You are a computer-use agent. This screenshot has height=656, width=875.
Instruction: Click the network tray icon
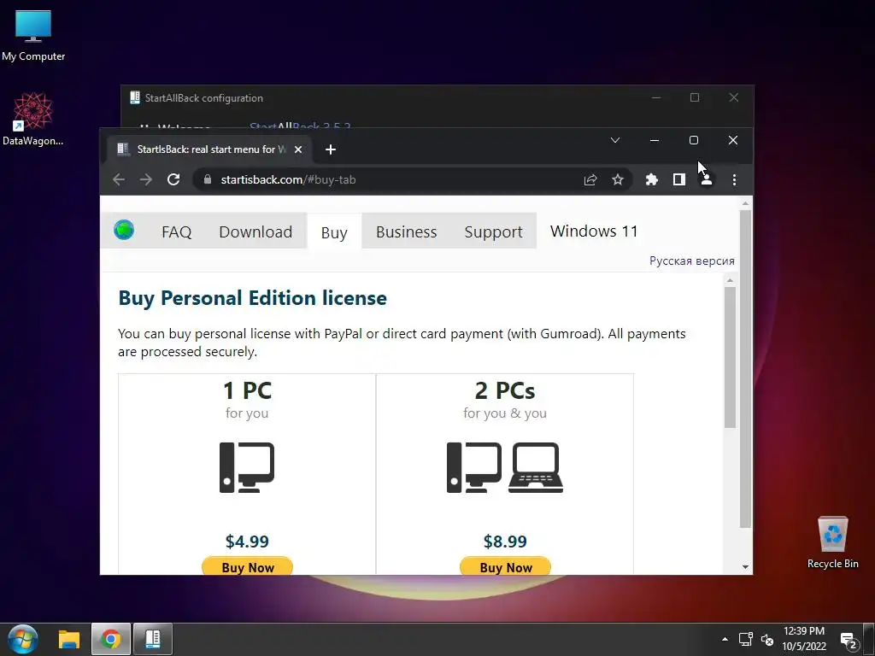coord(745,639)
